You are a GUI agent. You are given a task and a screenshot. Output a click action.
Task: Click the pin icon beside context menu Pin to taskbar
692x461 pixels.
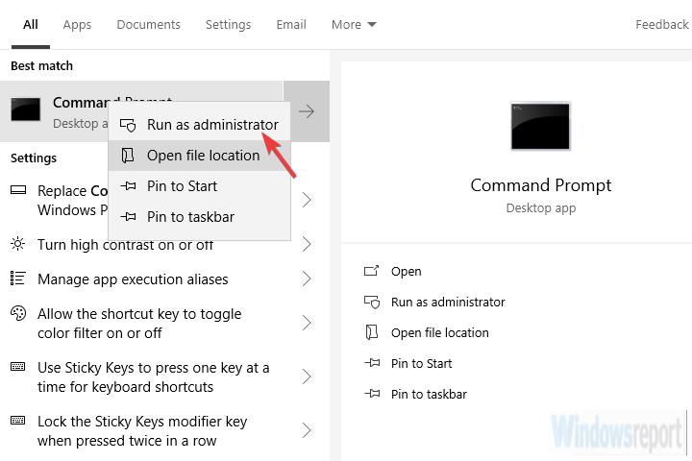click(128, 217)
